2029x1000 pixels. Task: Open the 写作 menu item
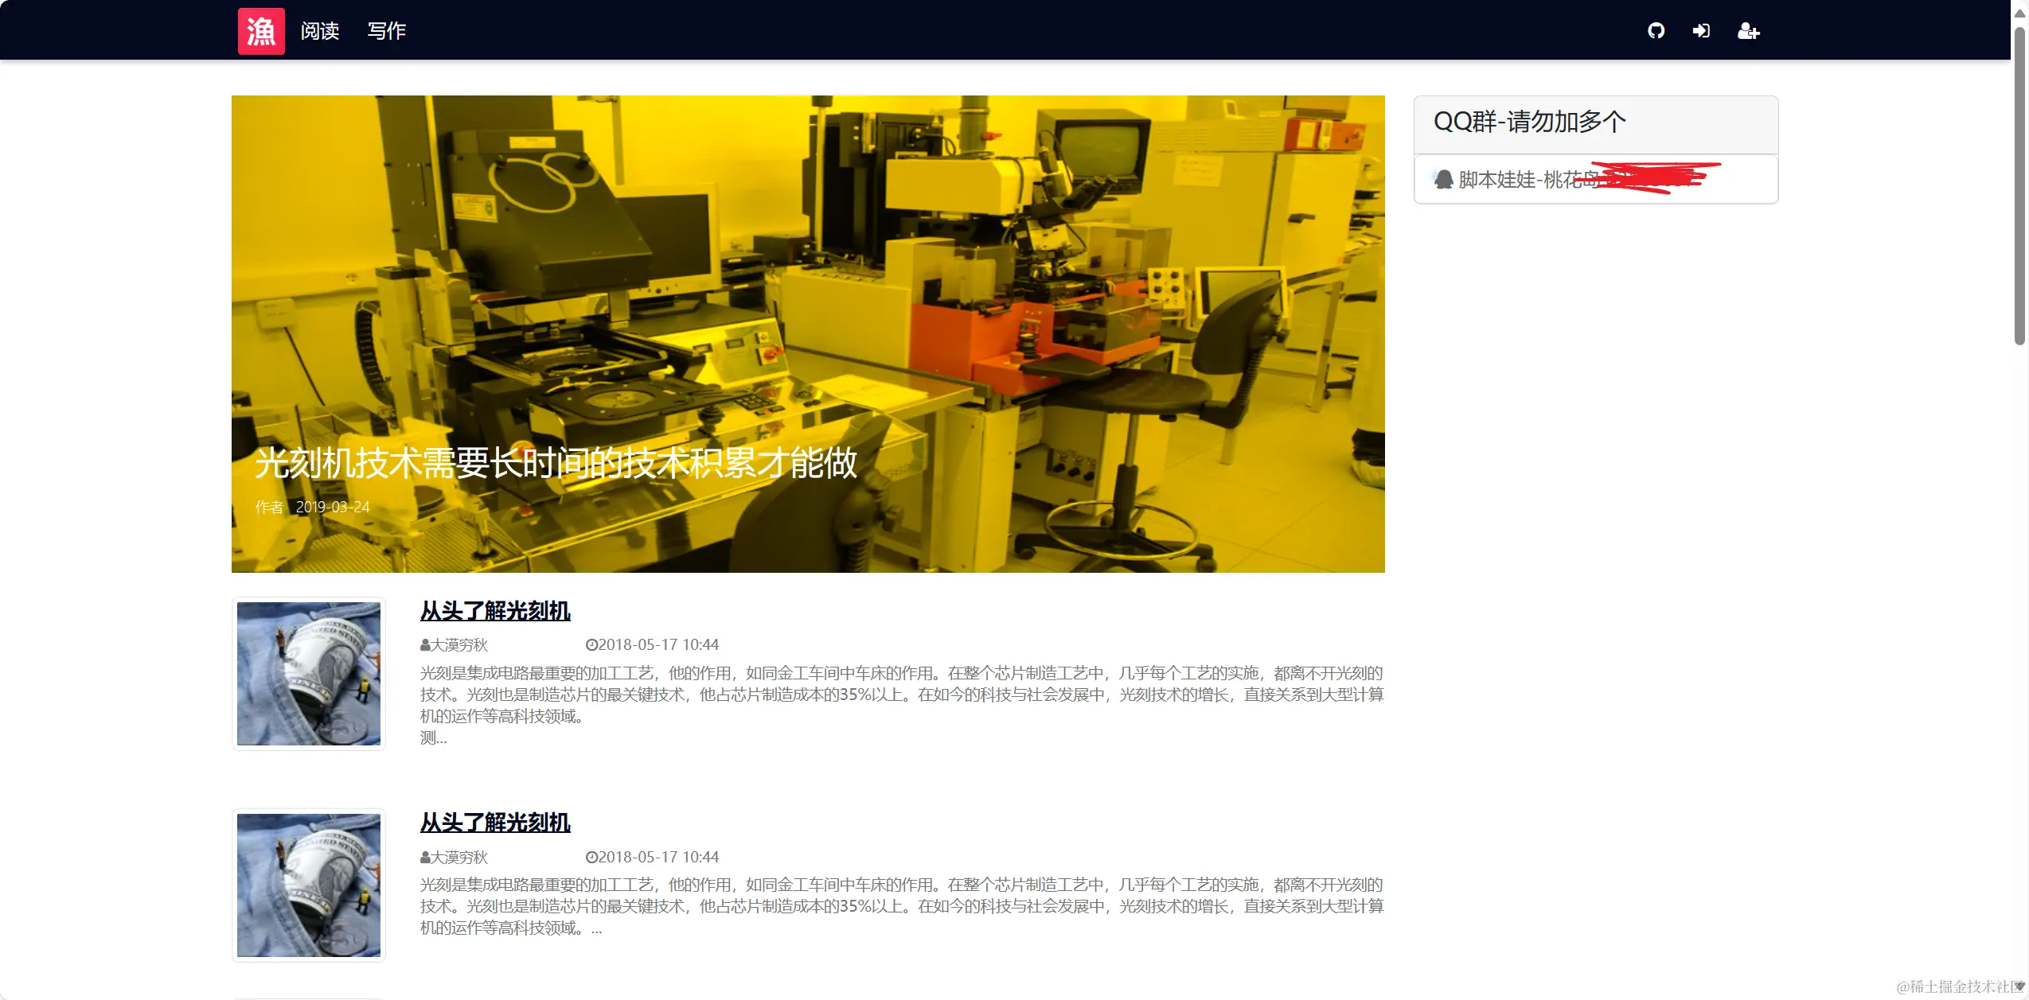387,31
